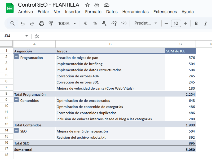Select cell Optimización de de encabezados
Image resolution: width=212 pixels, height=159 pixels.
110,101
